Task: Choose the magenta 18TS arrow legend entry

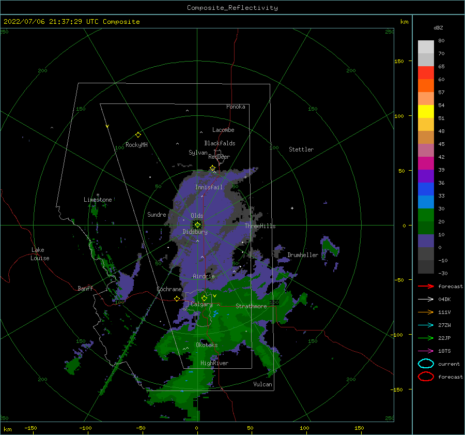Action: click(426, 351)
